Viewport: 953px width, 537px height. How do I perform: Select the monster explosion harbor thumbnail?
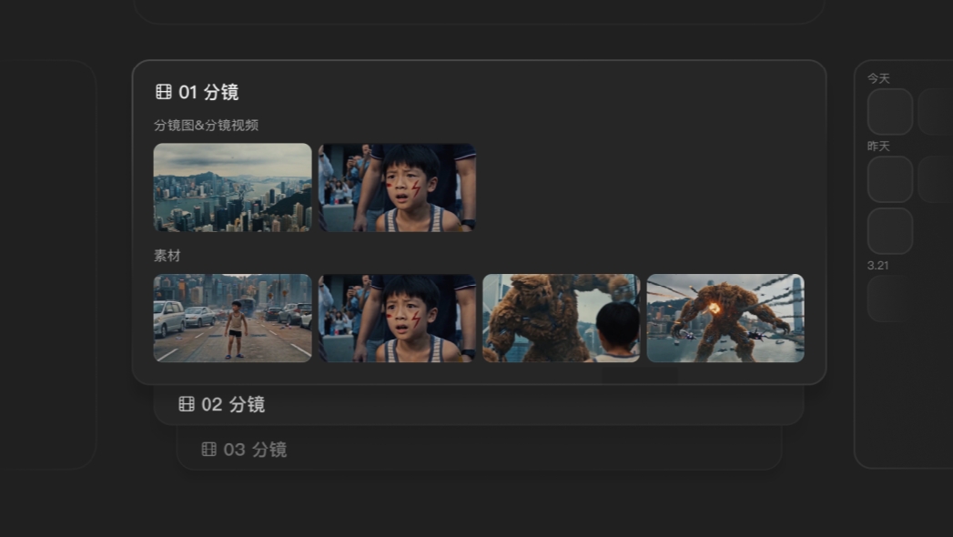point(725,318)
